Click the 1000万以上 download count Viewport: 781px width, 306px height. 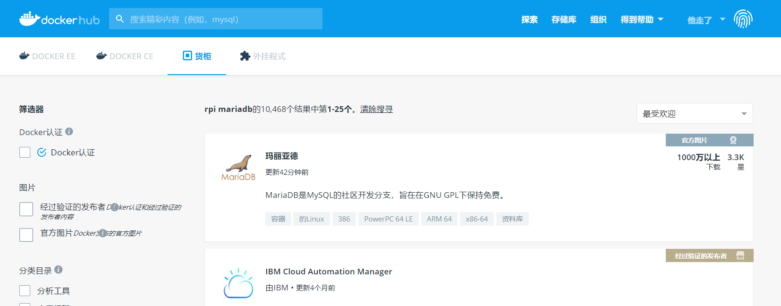pyautogui.click(x=699, y=157)
